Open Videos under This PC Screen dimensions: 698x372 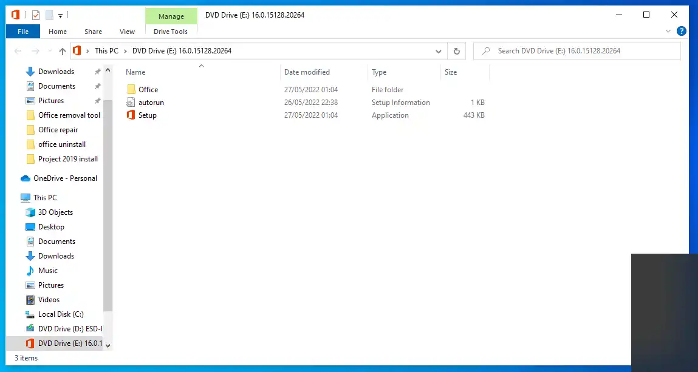coord(49,300)
